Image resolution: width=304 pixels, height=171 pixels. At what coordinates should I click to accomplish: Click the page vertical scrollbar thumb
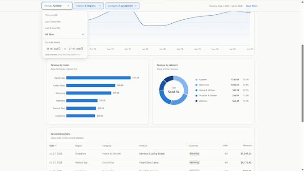pyautogui.click(x=302, y=83)
